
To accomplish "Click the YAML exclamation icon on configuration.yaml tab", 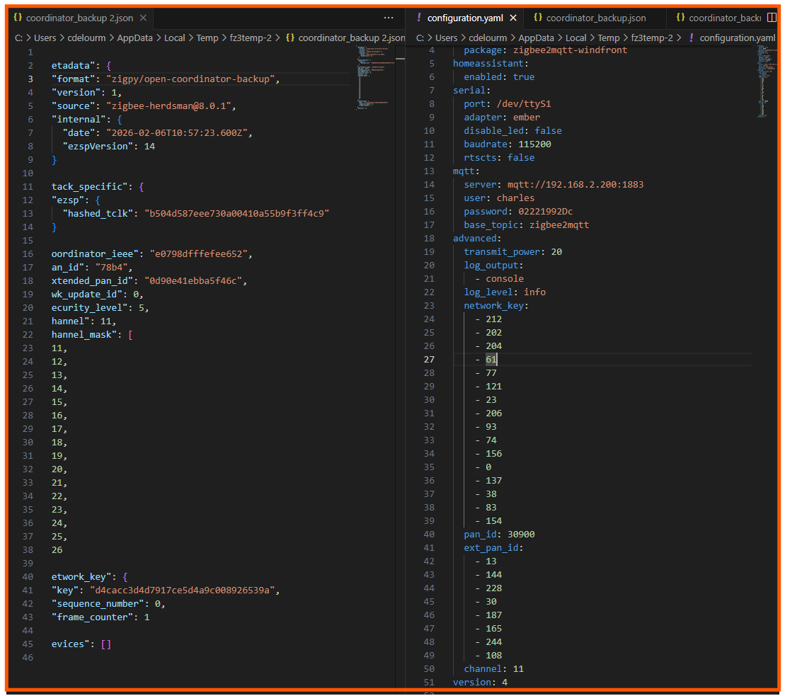I will [x=419, y=18].
